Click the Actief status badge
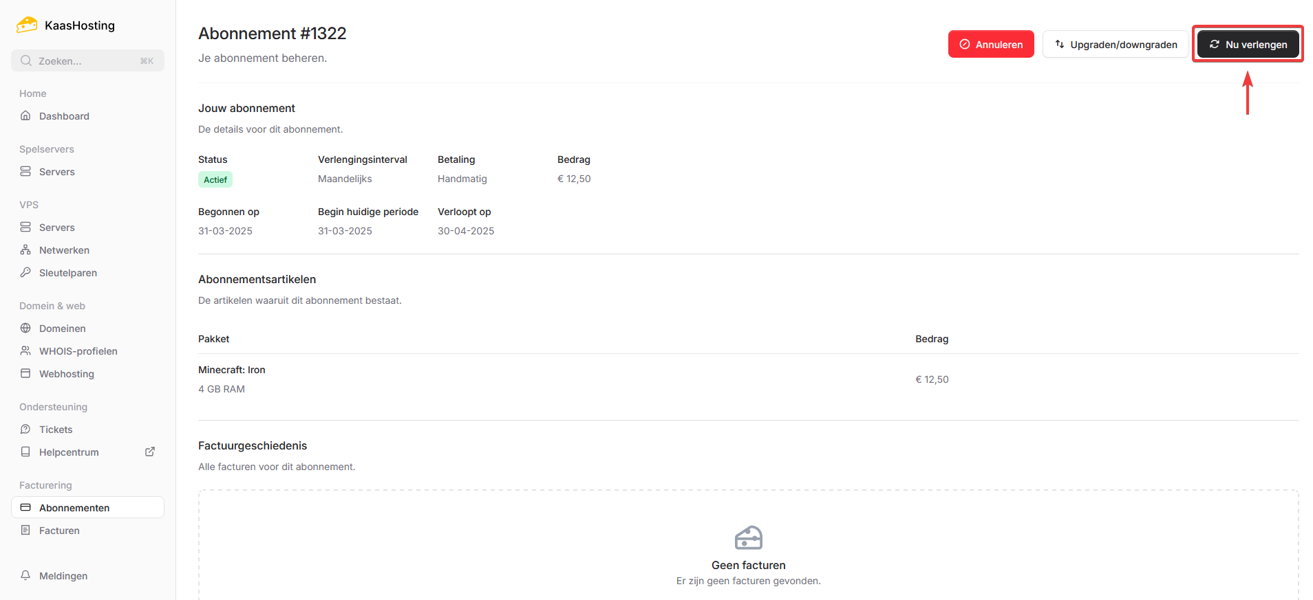 (x=215, y=180)
